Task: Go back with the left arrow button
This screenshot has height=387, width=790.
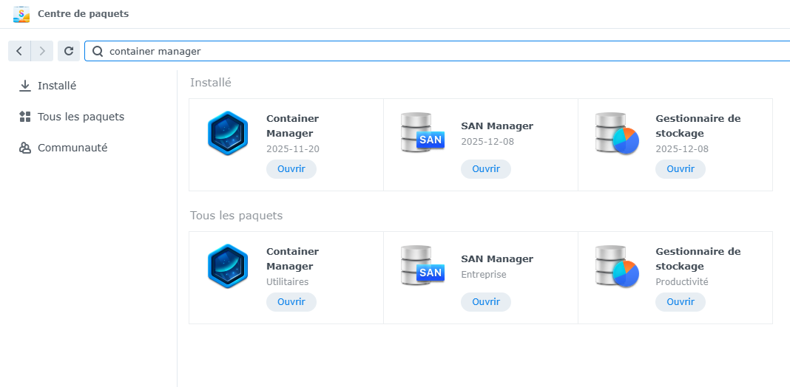Action: click(x=19, y=51)
